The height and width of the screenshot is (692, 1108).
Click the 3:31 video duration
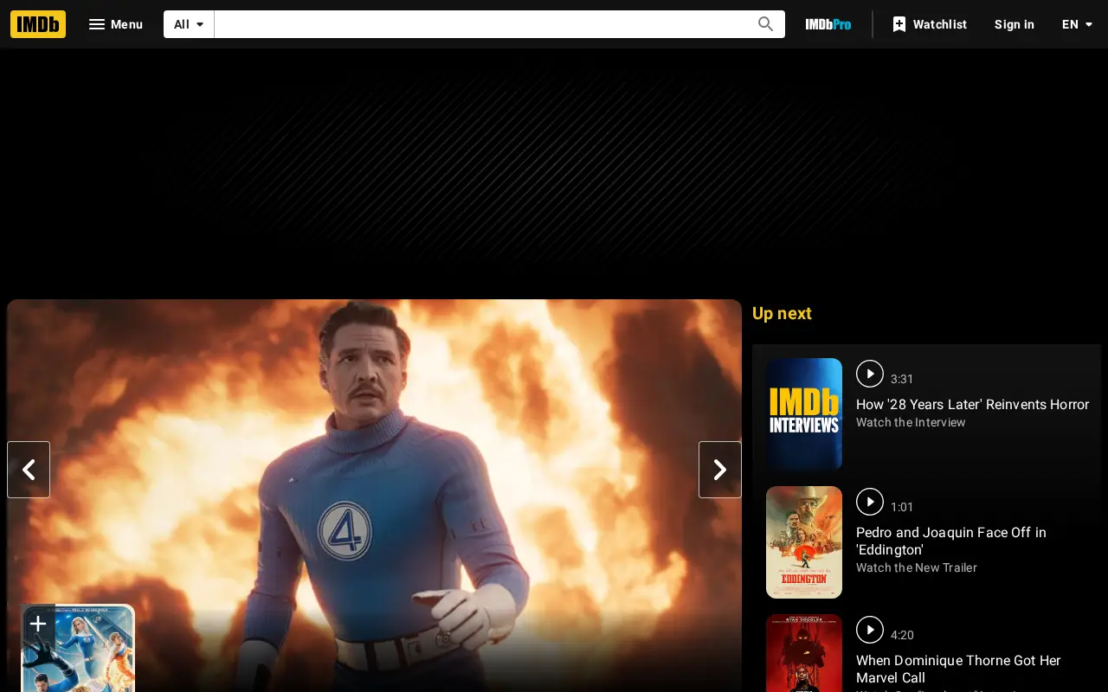[902, 379]
